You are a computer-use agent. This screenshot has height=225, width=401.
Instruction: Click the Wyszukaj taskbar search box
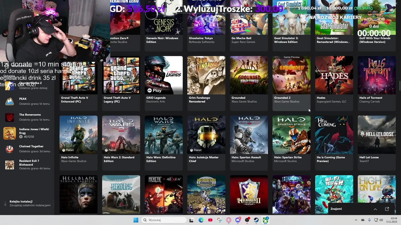(x=164, y=220)
